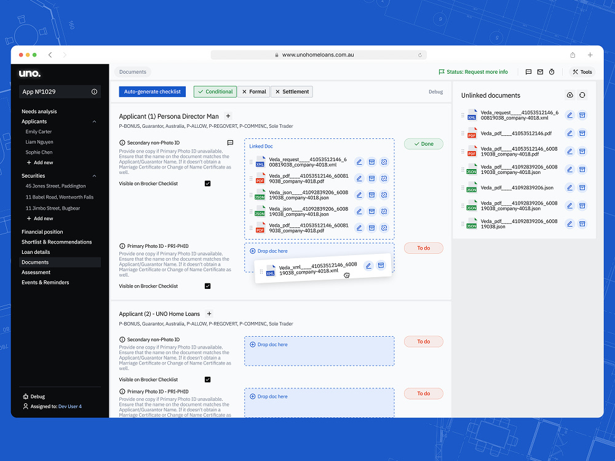Unlink the linked Veda_request xml document
The image size is (615, 461).
click(384, 162)
